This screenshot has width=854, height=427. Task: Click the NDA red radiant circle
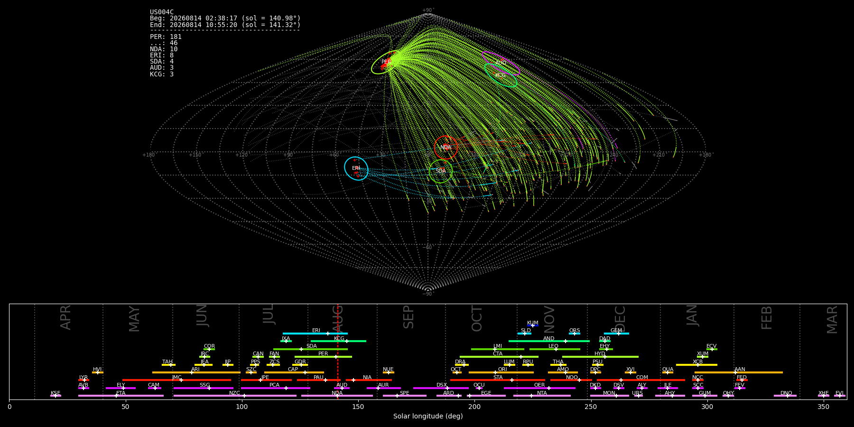pyautogui.click(x=446, y=148)
